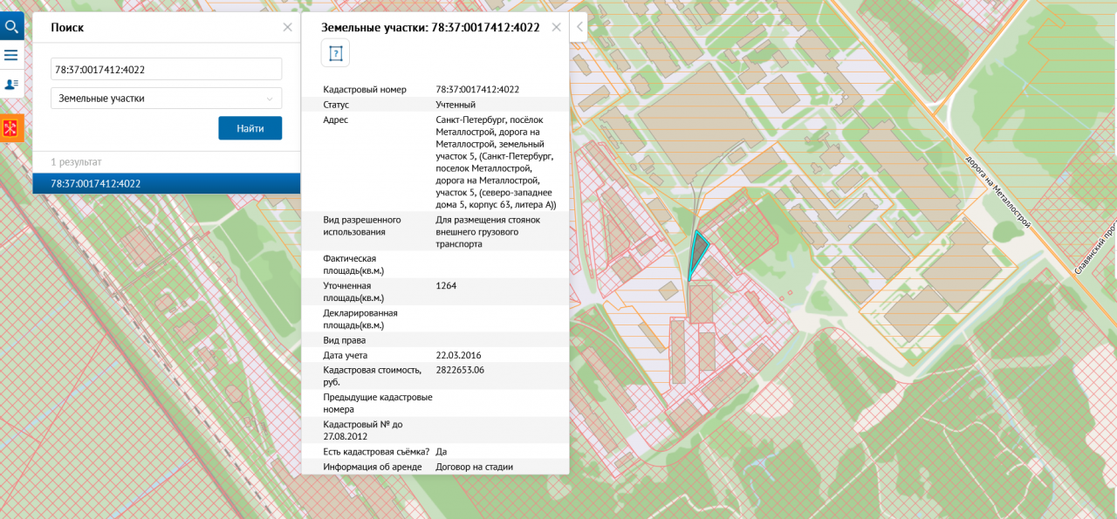Close the Поиск search panel

[x=287, y=27]
